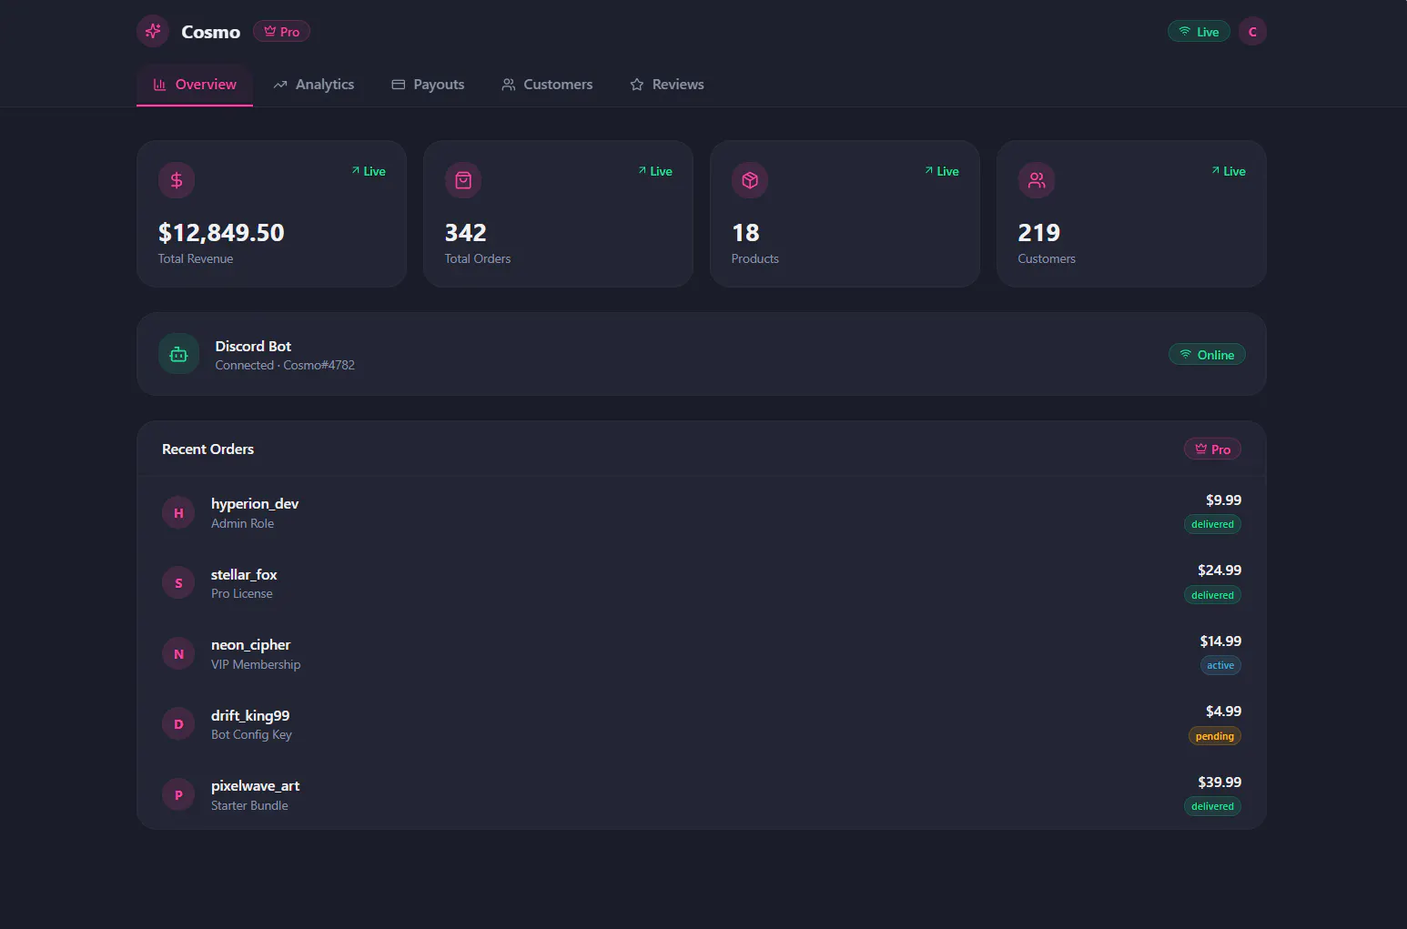Click the 219 customers value
Screen dimensions: 1407x929
click(1039, 233)
